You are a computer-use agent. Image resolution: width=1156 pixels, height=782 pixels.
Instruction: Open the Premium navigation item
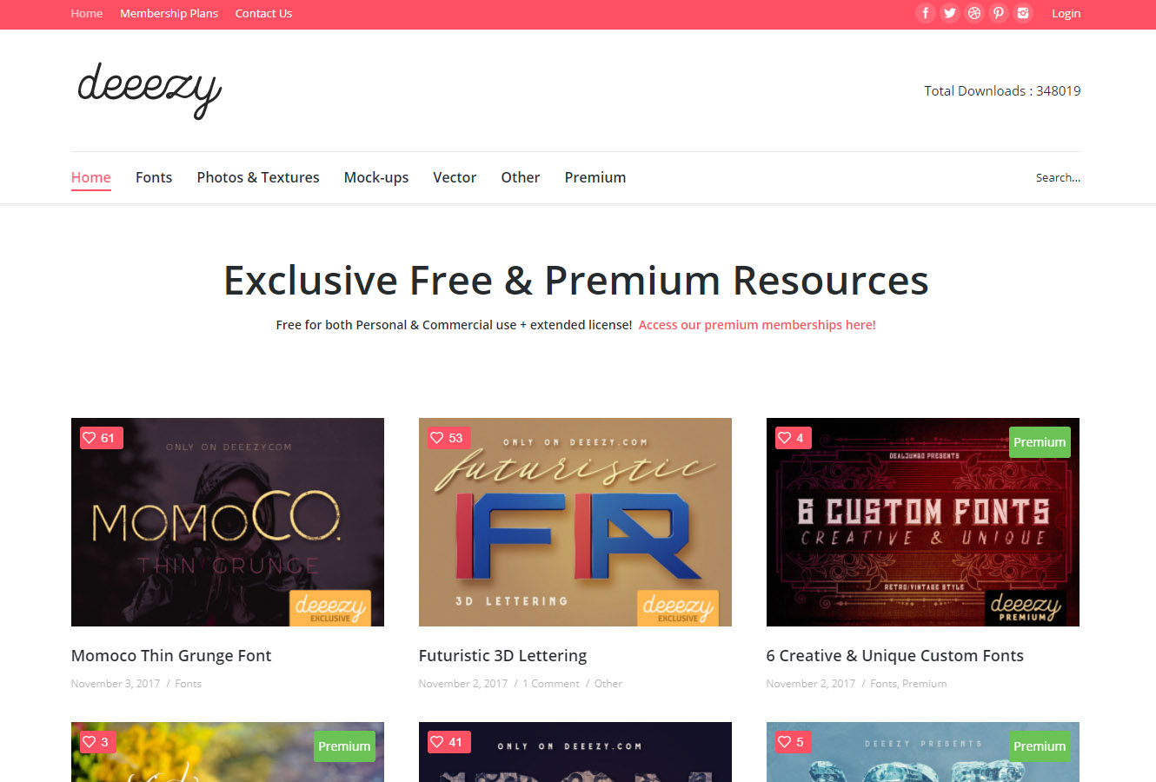click(595, 177)
